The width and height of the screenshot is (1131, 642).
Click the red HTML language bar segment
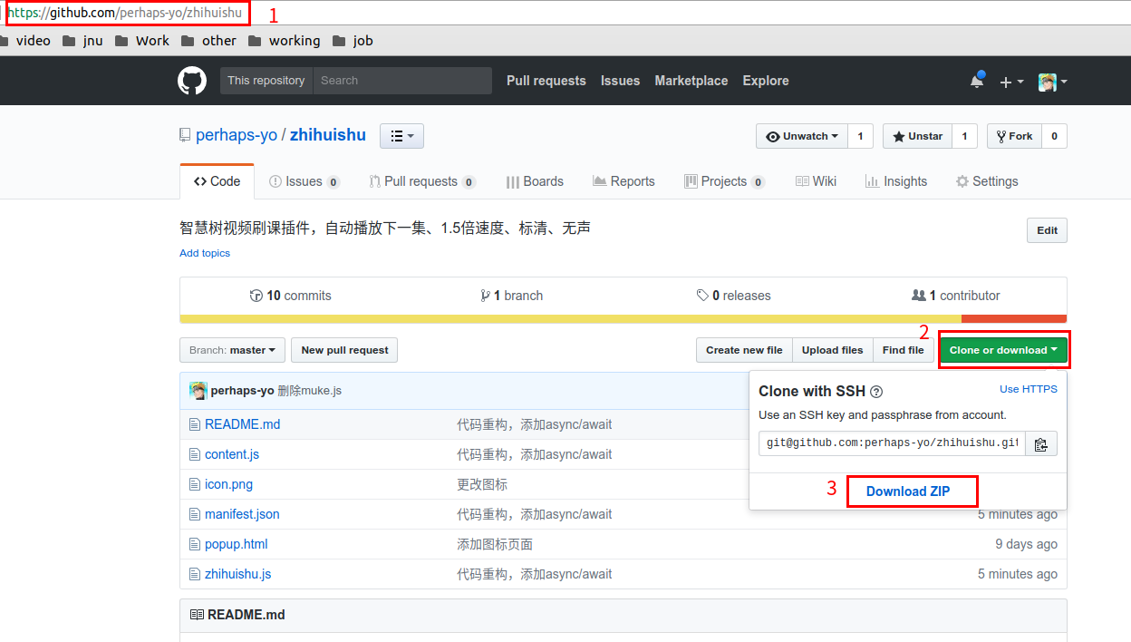click(x=1014, y=318)
